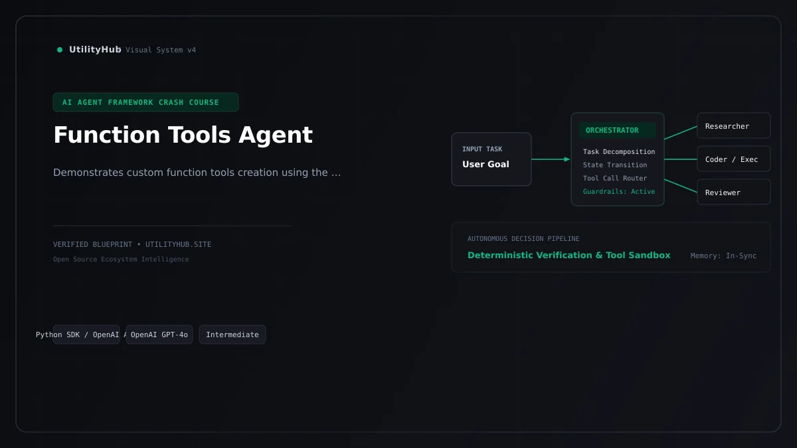Click the User Goal input task box

[491, 159]
